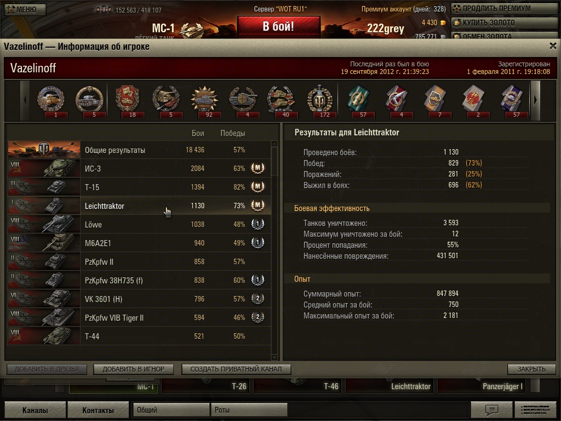The image size is (561, 421).
Task: Open the Меню button at top left
Action: pyautogui.click(x=25, y=9)
